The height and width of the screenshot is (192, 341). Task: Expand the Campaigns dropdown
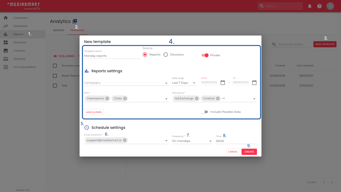pyautogui.click(x=126, y=83)
